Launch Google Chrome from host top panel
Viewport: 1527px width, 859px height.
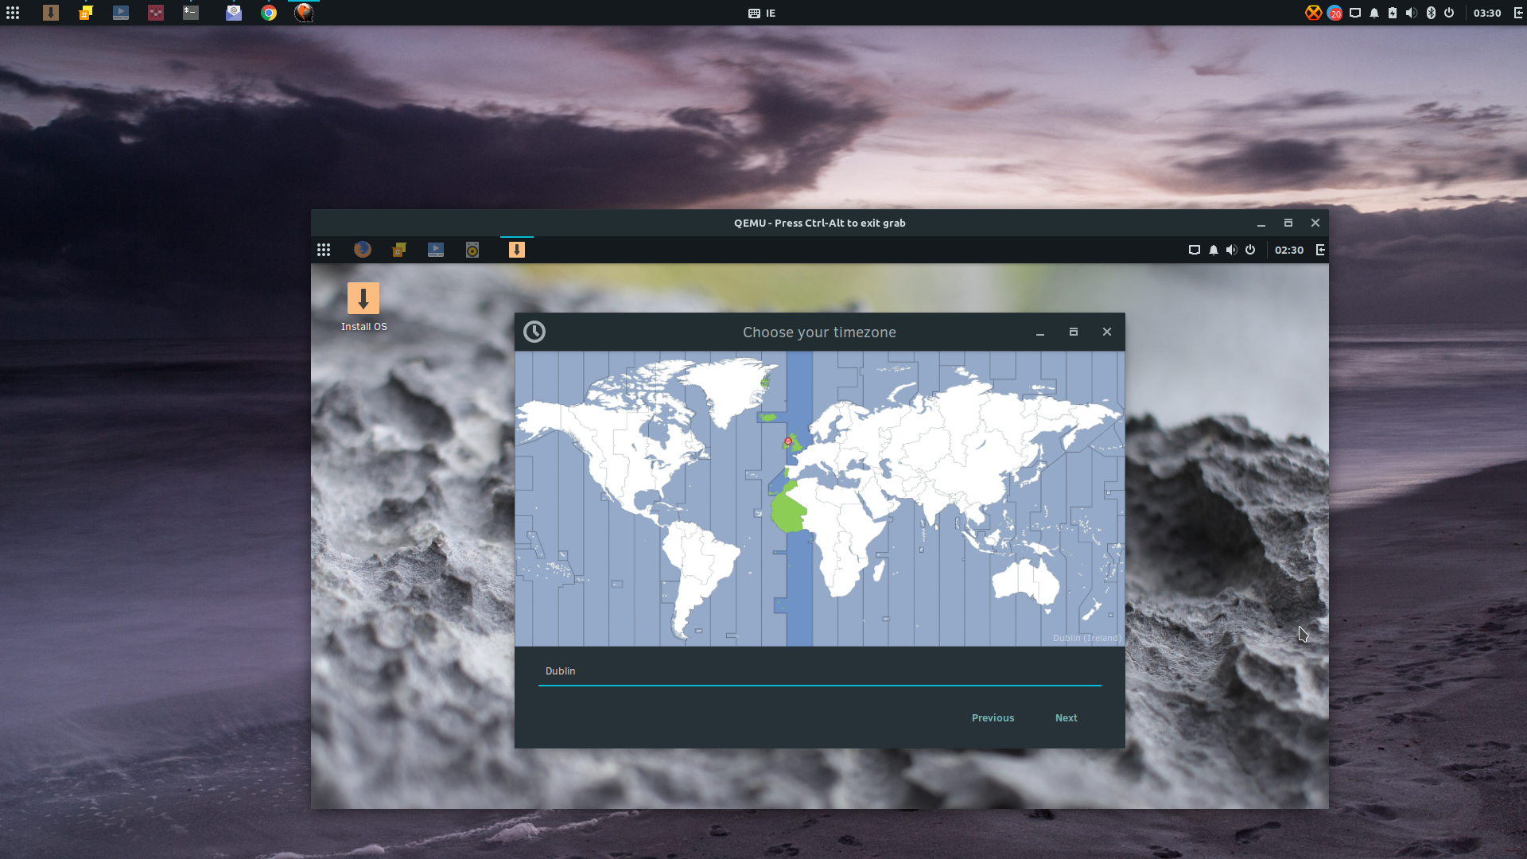point(269,13)
